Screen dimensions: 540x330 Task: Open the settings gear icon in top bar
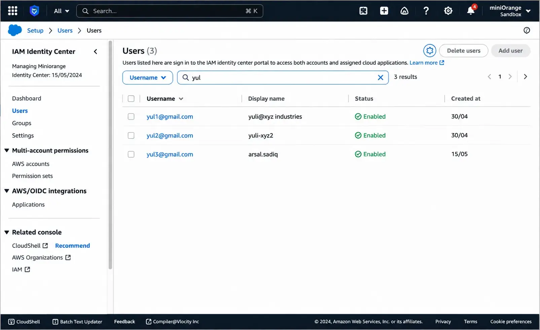pos(448,11)
